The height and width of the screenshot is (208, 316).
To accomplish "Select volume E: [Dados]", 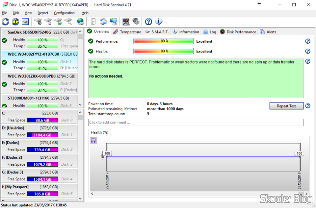I will tap(39, 146).
